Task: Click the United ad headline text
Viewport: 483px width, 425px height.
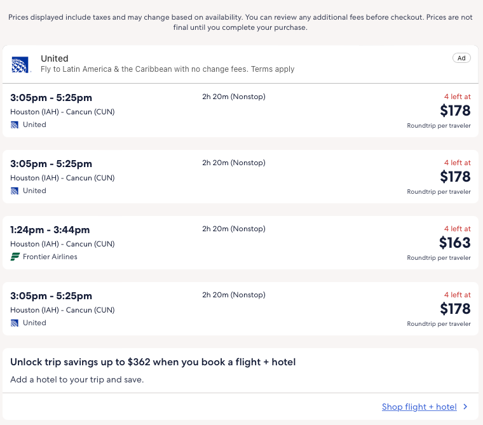Action: pyautogui.click(x=55, y=58)
